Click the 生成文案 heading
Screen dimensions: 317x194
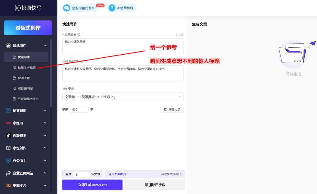point(199,24)
